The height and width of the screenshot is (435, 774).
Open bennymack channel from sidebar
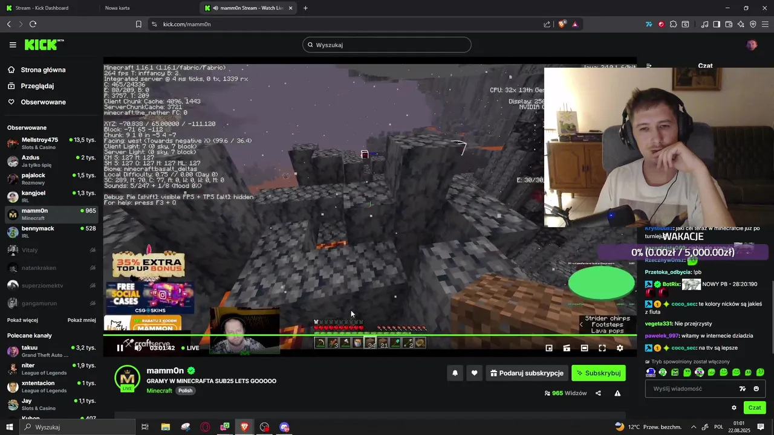tap(51, 232)
